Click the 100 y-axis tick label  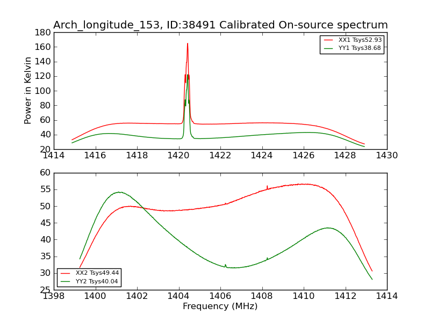pyautogui.click(x=43, y=91)
